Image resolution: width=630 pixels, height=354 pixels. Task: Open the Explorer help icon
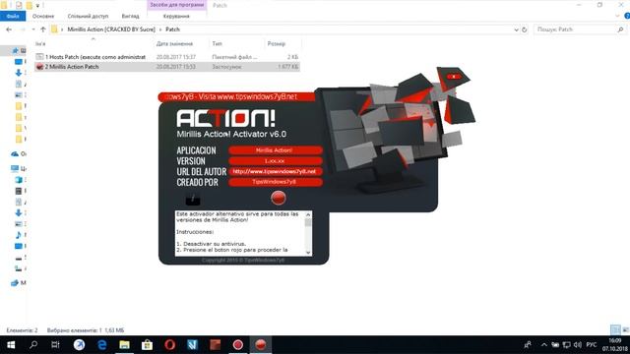click(627, 16)
